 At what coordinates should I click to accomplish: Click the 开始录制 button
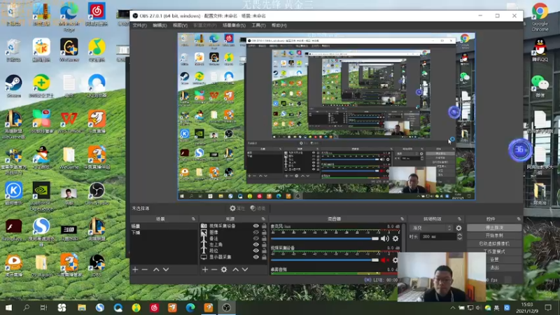click(x=494, y=236)
